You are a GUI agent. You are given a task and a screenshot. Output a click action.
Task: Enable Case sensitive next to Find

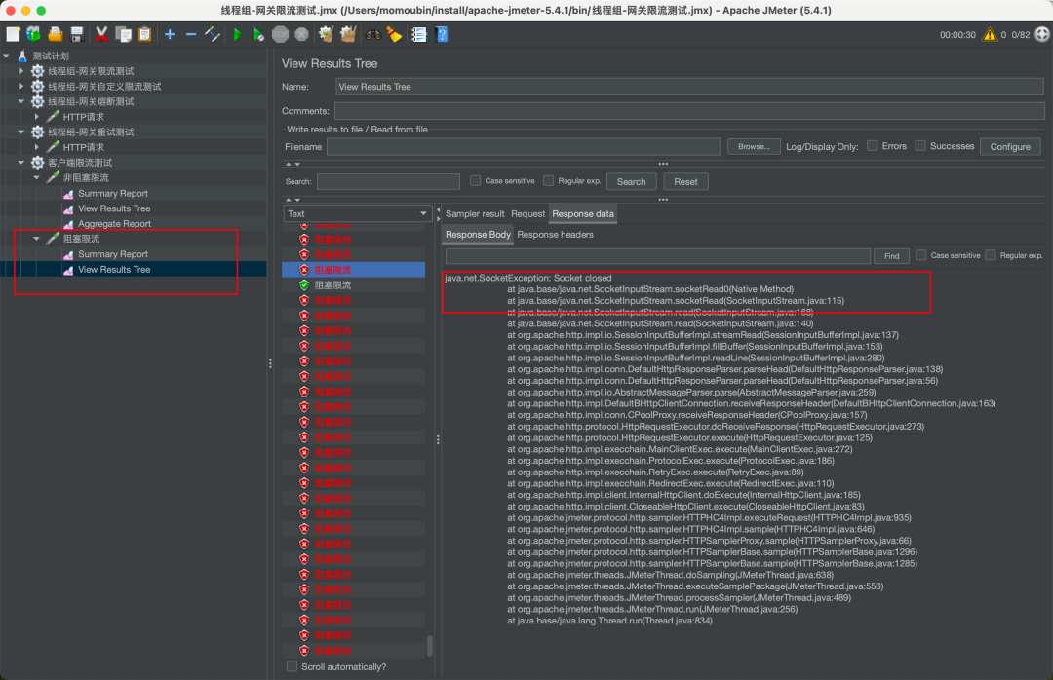click(x=921, y=255)
